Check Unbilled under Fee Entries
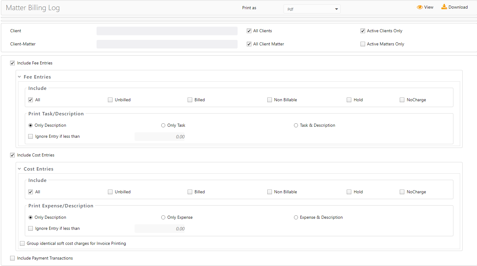Image resolution: width=477 pixels, height=266 pixels. [110, 100]
